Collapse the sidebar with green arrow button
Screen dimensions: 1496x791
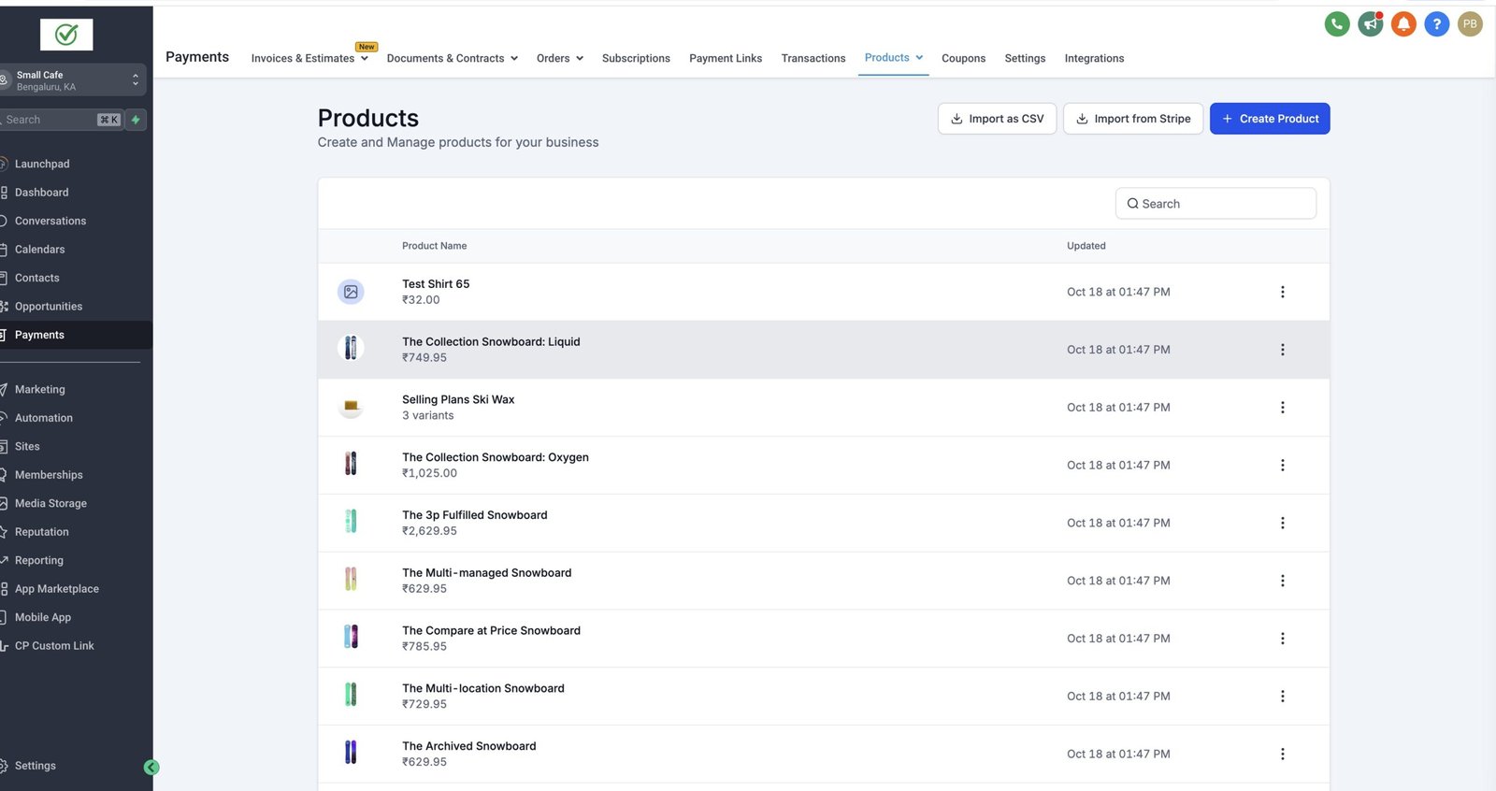(151, 768)
